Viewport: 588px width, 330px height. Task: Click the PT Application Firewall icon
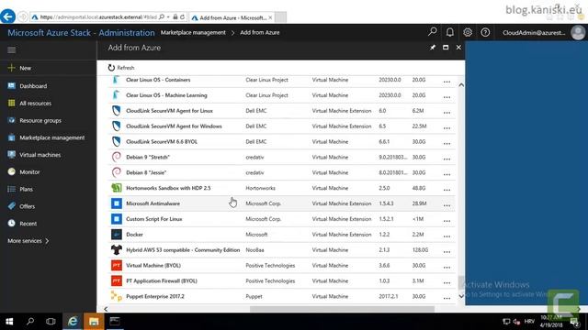(117, 280)
